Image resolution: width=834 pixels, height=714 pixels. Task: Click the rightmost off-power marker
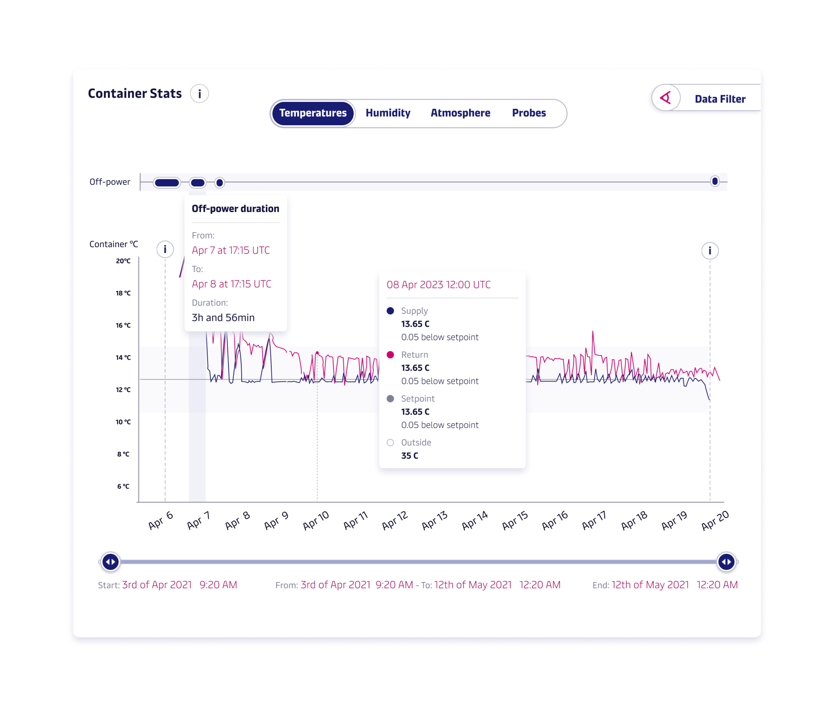pyautogui.click(x=714, y=182)
